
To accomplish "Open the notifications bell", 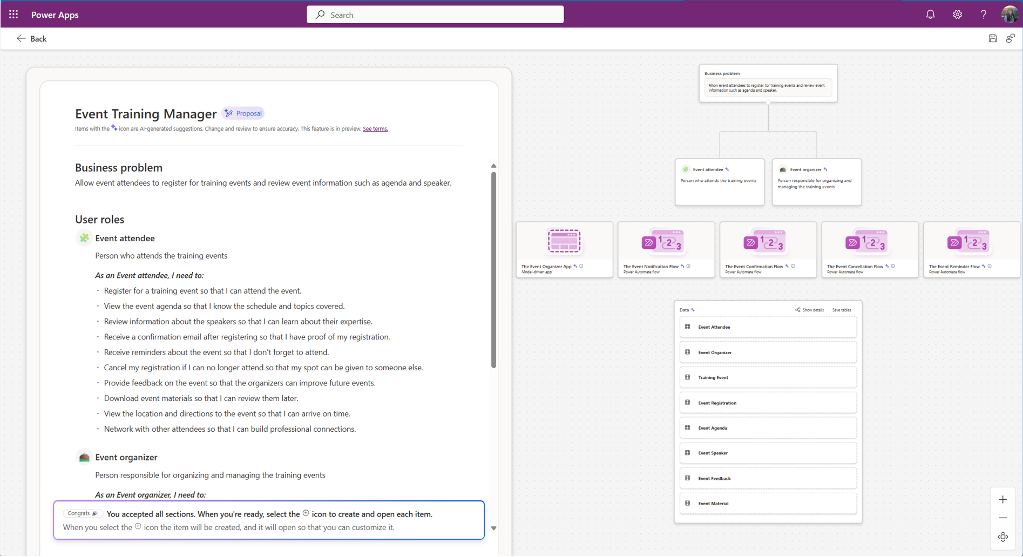I will 930,14.
